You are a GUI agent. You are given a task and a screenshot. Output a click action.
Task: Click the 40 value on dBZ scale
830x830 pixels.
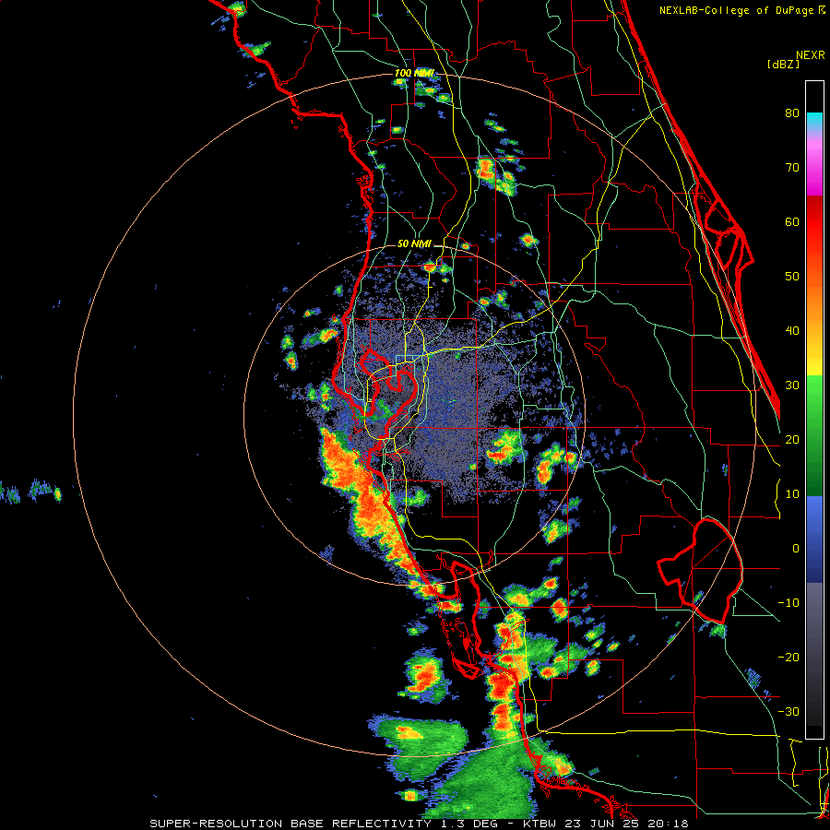tap(792, 331)
